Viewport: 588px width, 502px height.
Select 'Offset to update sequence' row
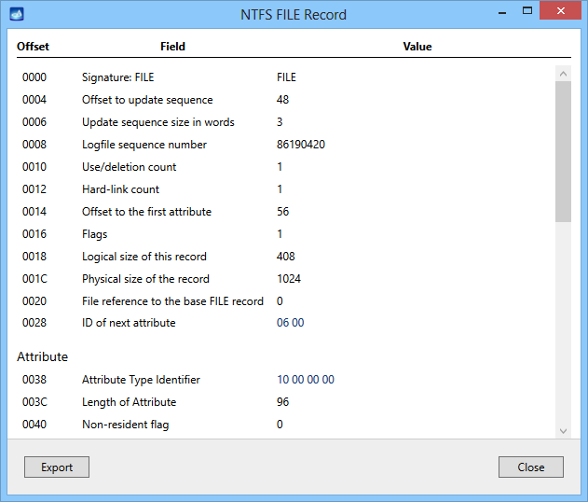(147, 100)
